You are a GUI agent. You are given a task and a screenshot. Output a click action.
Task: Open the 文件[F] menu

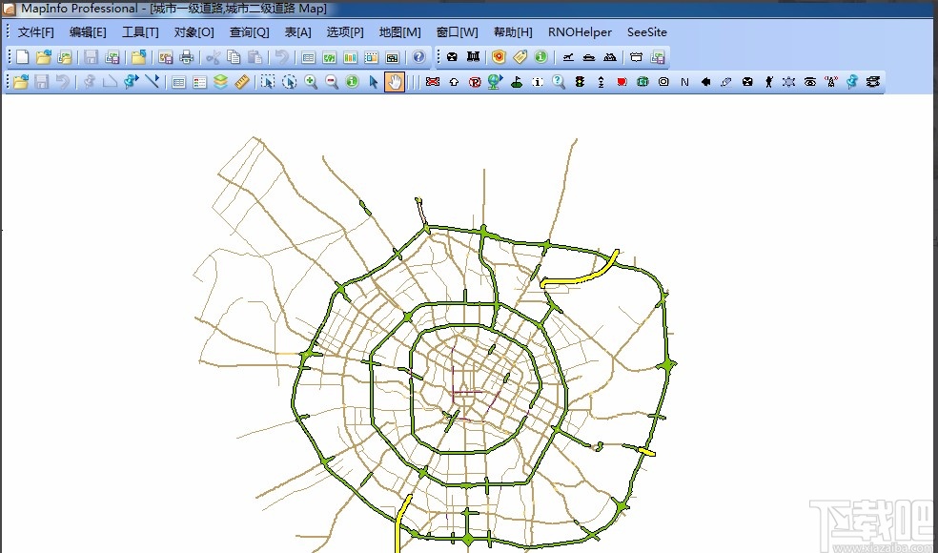click(36, 32)
